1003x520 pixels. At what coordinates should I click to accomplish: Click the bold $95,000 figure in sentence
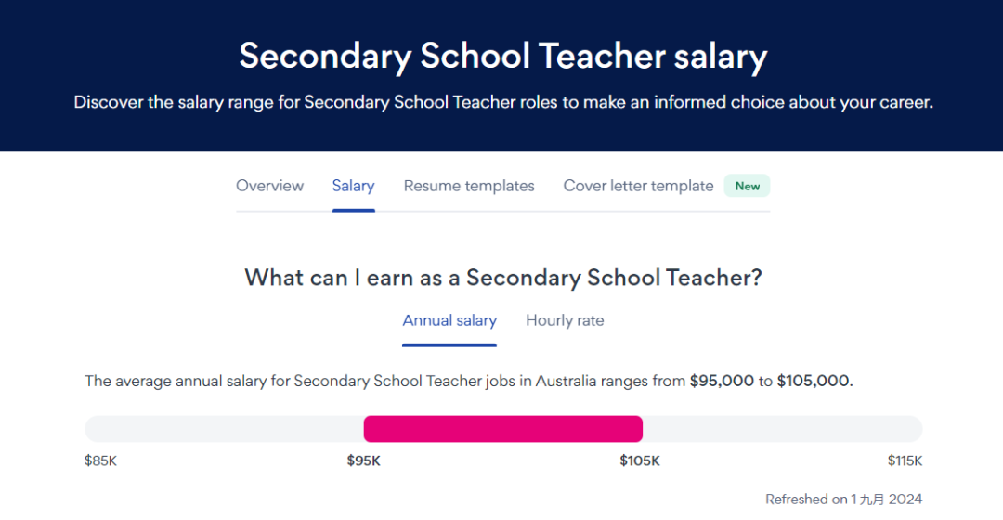[722, 381]
